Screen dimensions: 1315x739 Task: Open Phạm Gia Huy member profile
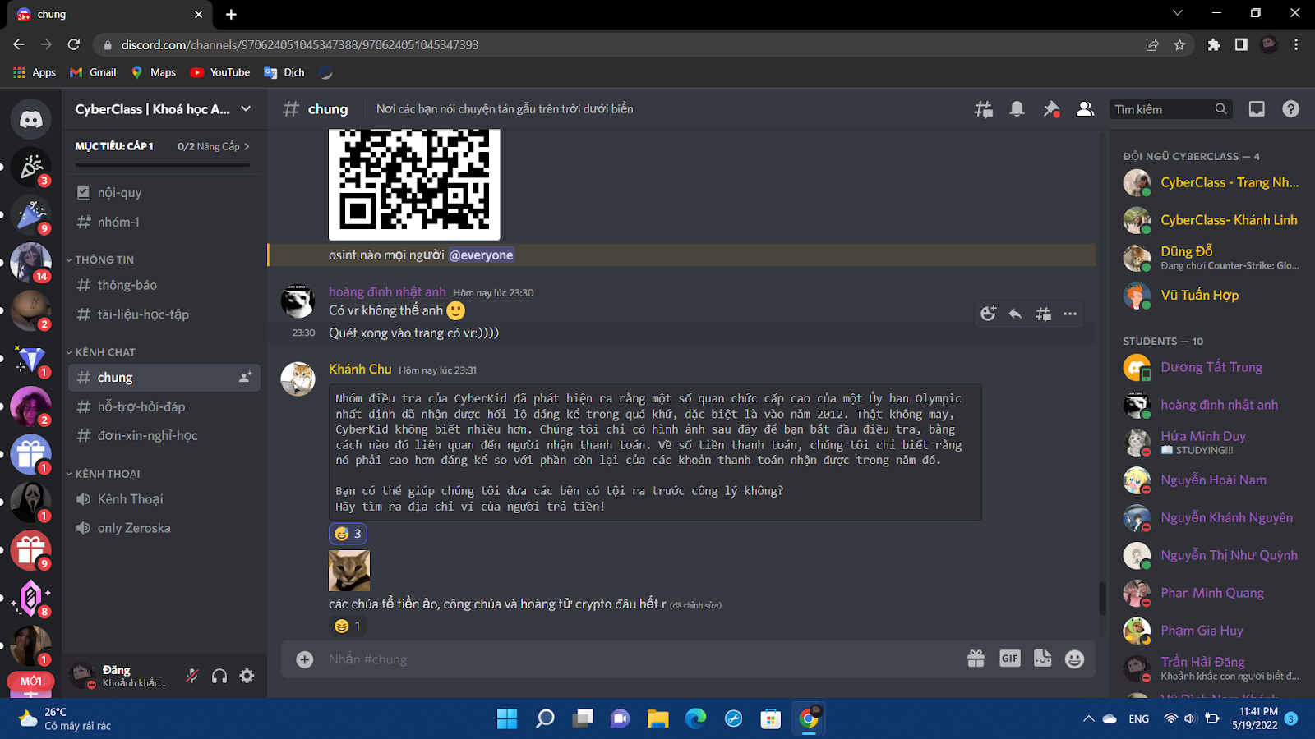coord(1211,631)
